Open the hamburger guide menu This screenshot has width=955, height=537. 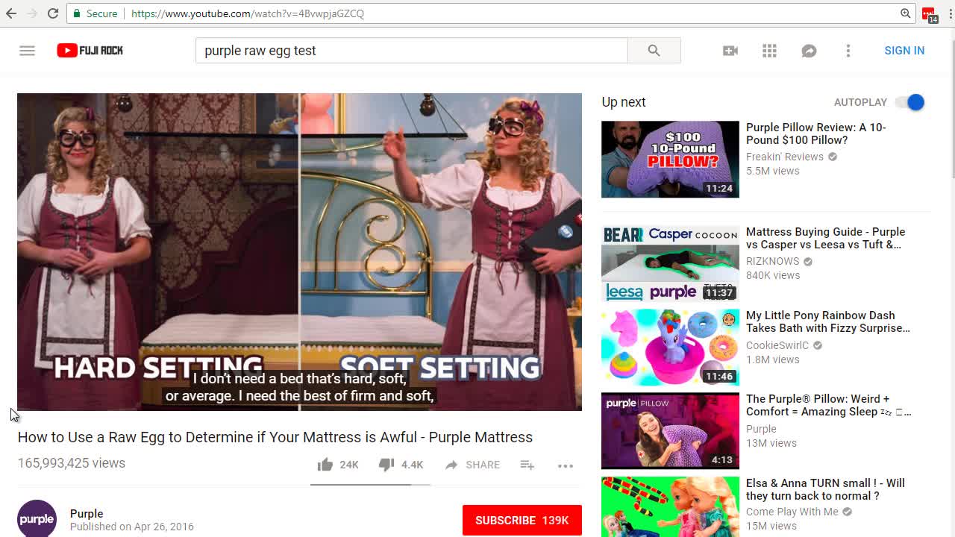pos(27,51)
